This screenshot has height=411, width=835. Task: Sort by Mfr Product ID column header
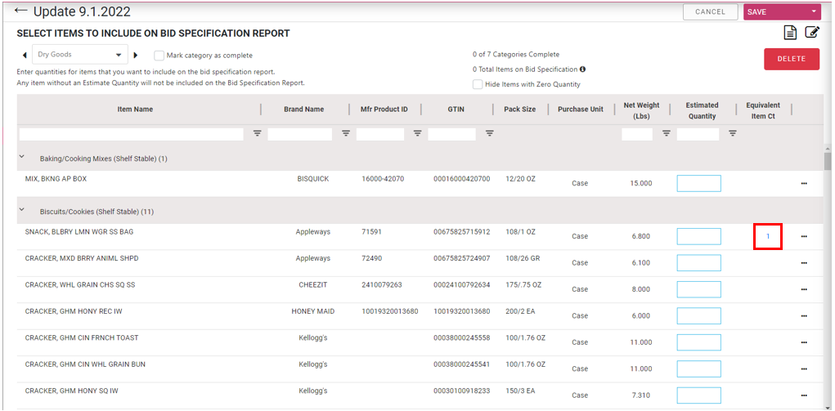click(384, 109)
